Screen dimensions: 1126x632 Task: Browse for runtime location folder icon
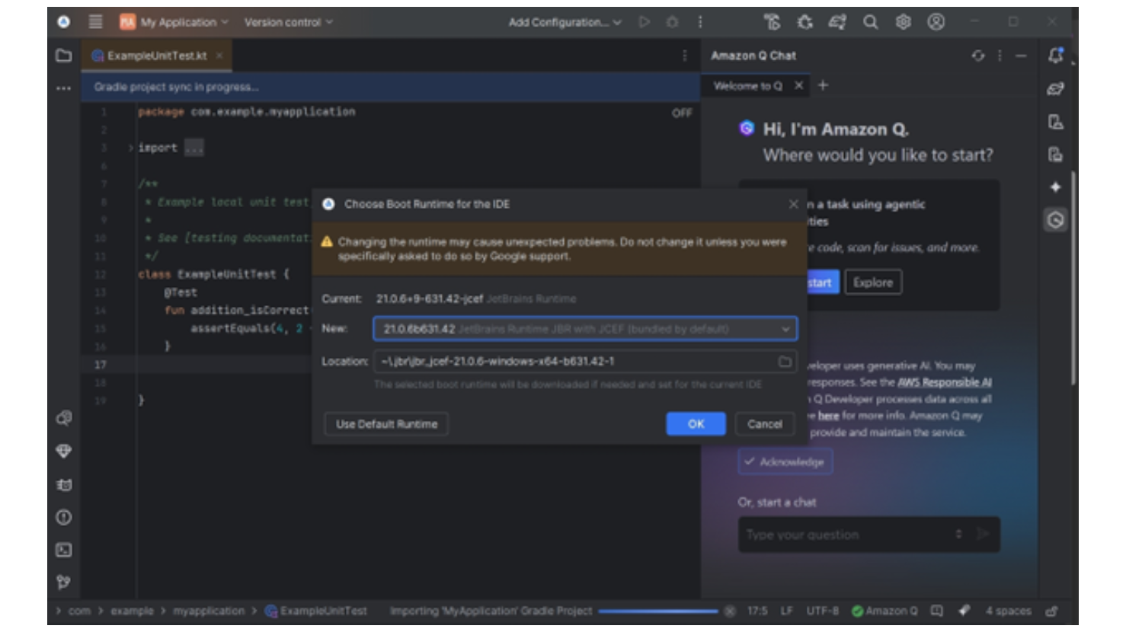(785, 362)
